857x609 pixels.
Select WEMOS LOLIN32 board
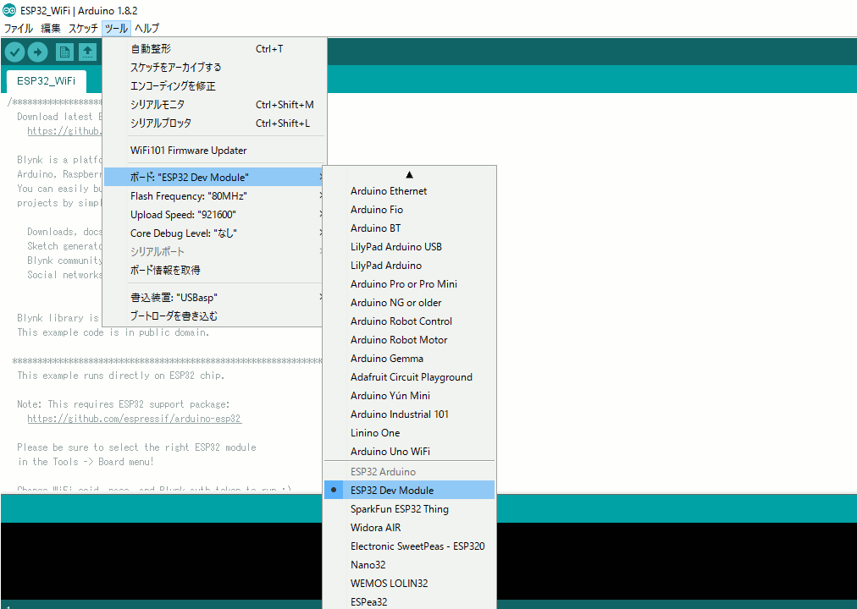point(409,584)
